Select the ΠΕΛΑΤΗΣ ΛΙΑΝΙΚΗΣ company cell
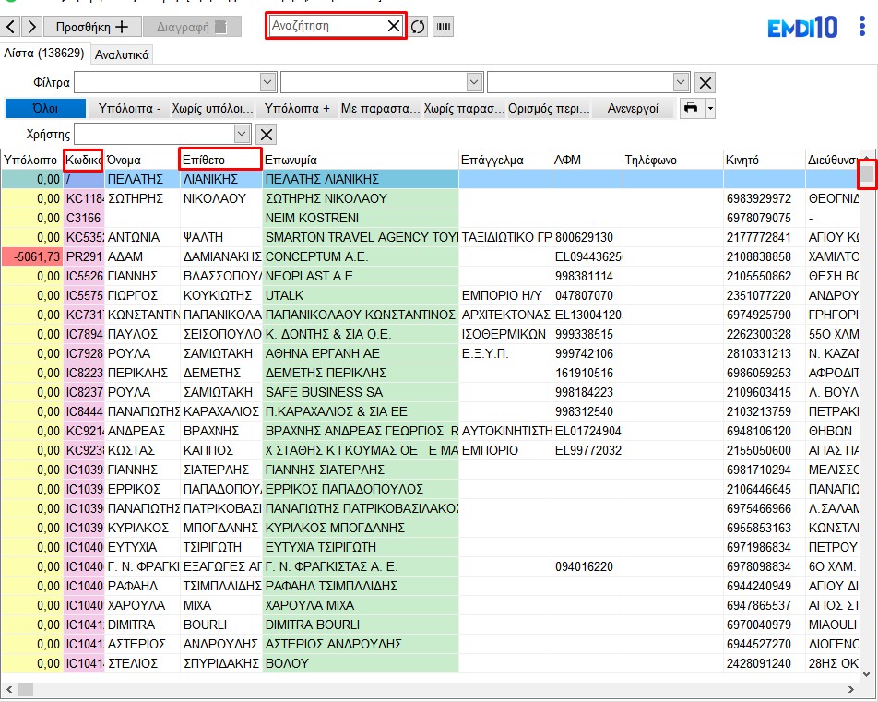 click(361, 179)
